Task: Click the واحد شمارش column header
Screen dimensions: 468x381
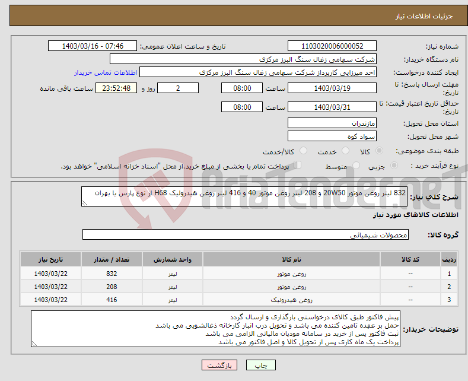Action: pos(173,259)
